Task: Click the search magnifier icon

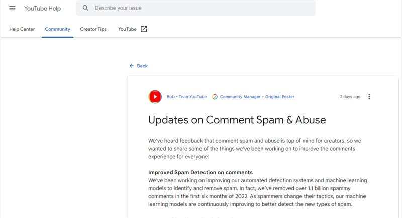Action: click(85, 8)
